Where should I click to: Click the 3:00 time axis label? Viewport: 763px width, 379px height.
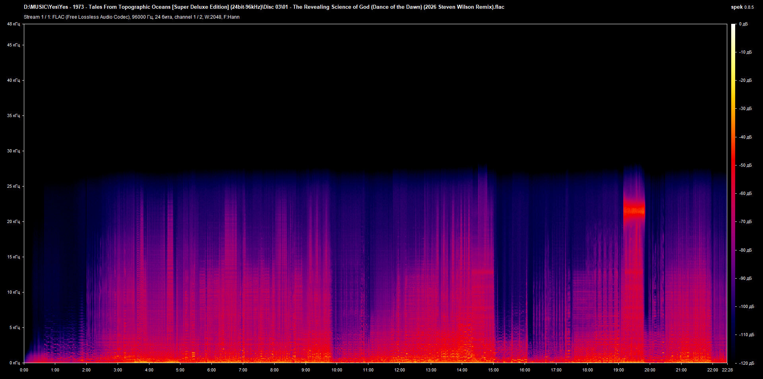tap(118, 370)
